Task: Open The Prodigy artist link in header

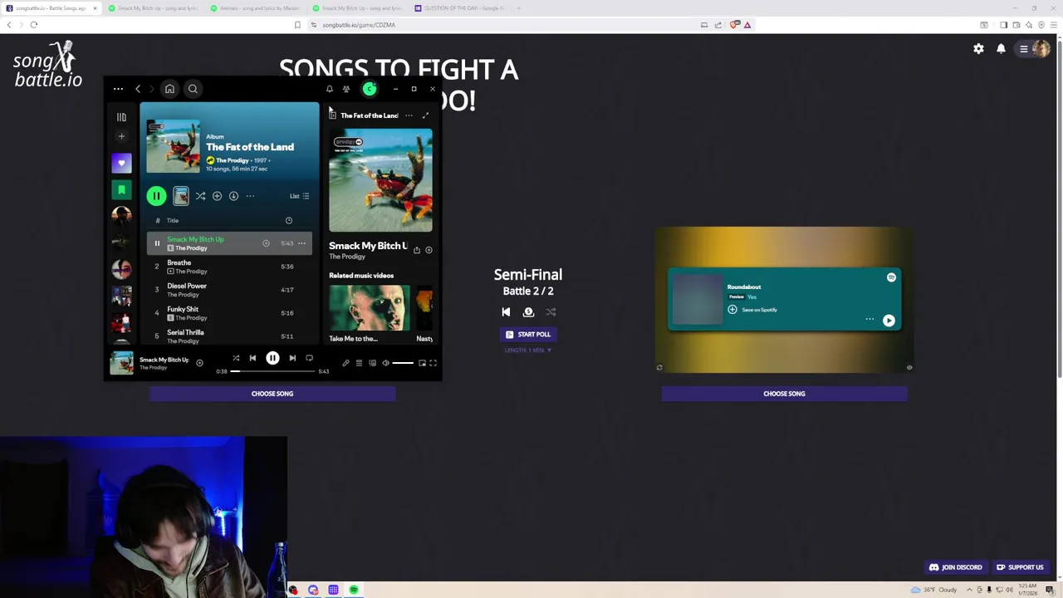Action: point(233,160)
